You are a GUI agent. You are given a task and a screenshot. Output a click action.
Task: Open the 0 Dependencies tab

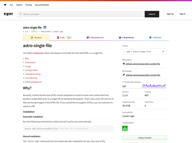pos(95,37)
